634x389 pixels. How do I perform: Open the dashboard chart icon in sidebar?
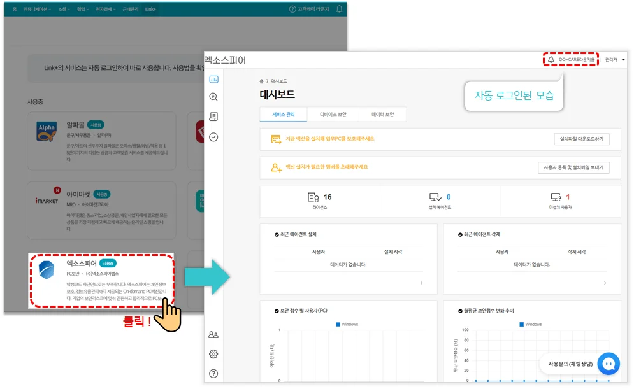point(213,80)
